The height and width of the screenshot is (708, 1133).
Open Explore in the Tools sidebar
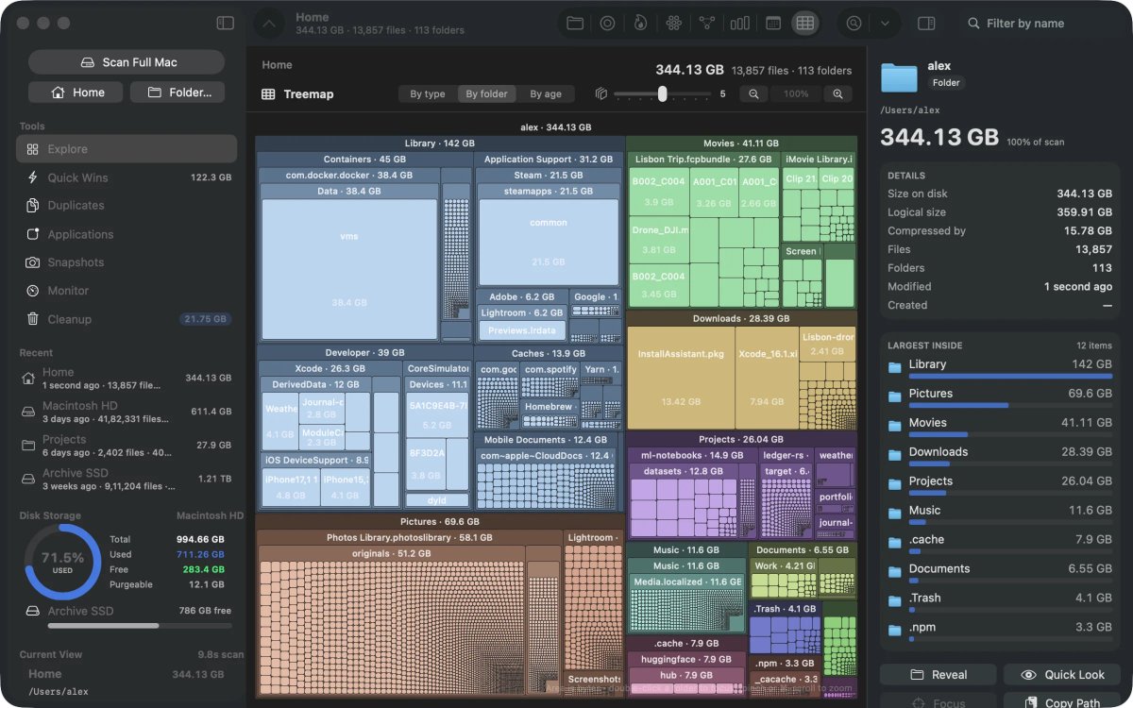127,149
